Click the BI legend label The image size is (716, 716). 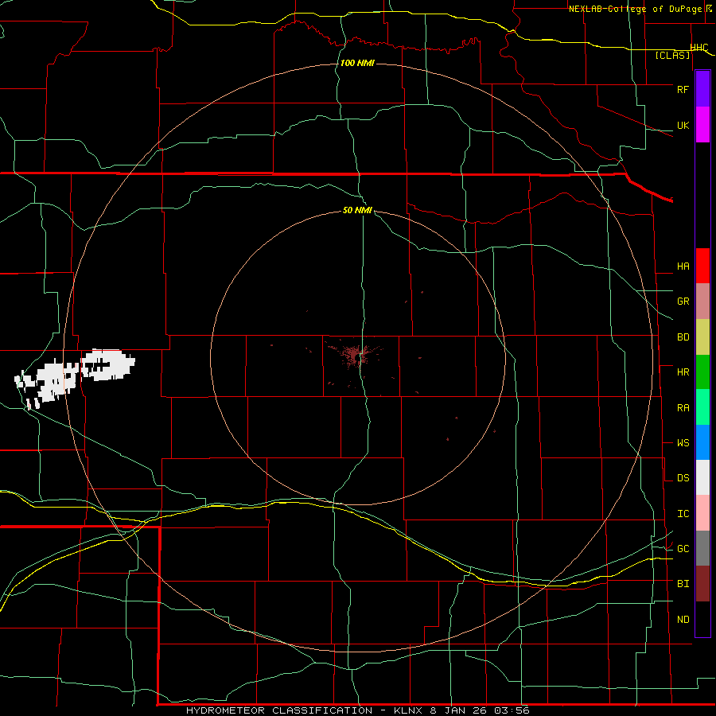683,584
